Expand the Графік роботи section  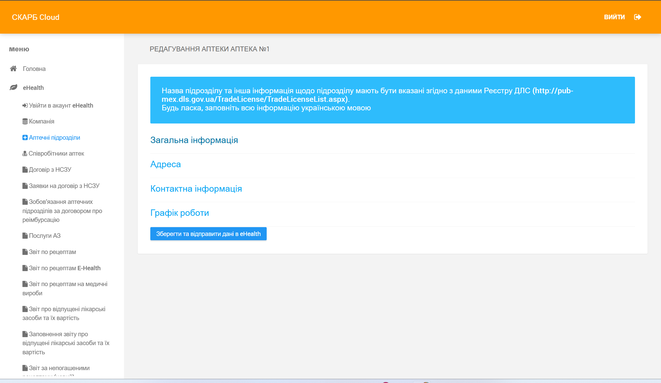(179, 213)
